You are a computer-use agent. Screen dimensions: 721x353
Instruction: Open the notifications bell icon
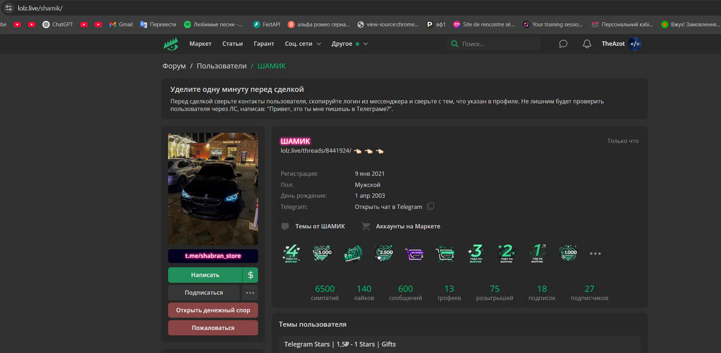[x=587, y=44]
